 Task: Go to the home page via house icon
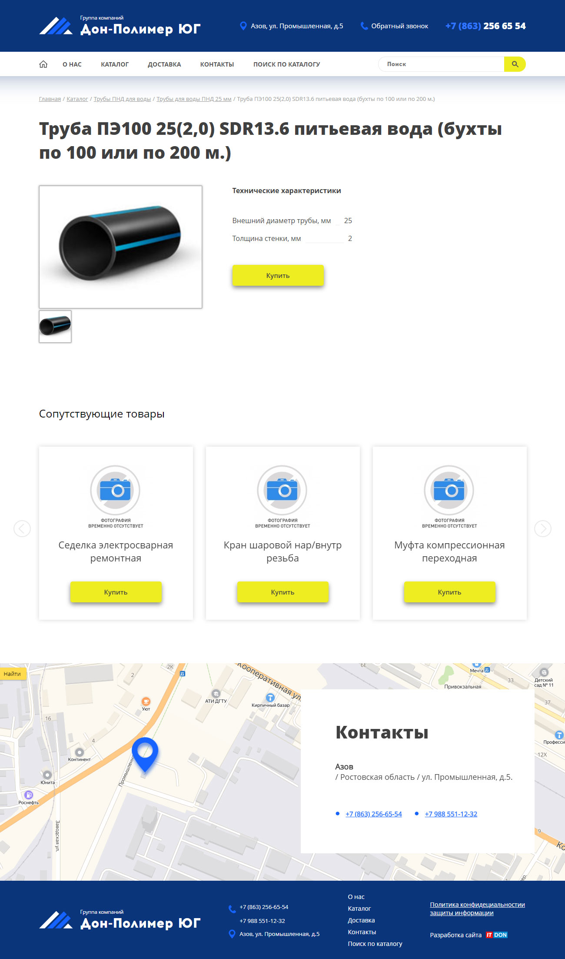coord(43,64)
